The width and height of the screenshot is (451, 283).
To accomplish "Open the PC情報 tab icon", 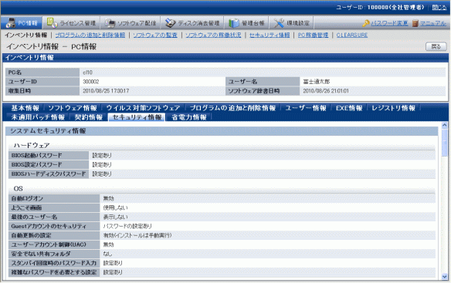I will click(11, 23).
